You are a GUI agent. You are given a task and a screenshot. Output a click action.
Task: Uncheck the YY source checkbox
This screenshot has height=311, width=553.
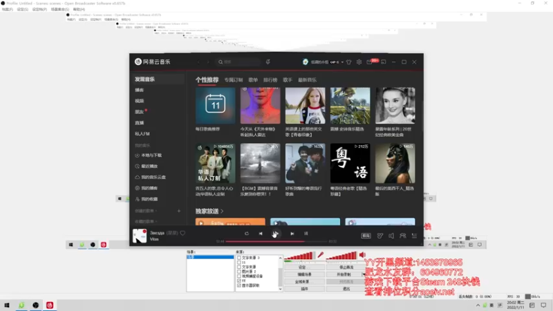[x=239, y=281]
